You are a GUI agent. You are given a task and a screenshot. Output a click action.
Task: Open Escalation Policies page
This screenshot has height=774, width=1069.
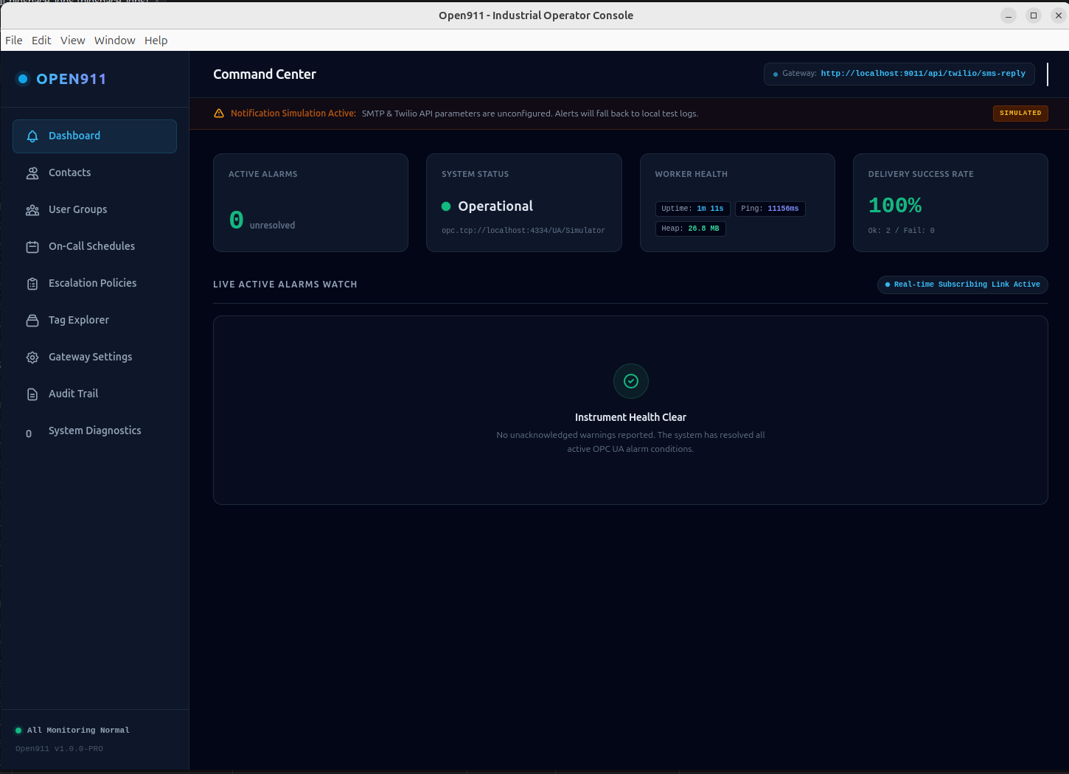94,284
